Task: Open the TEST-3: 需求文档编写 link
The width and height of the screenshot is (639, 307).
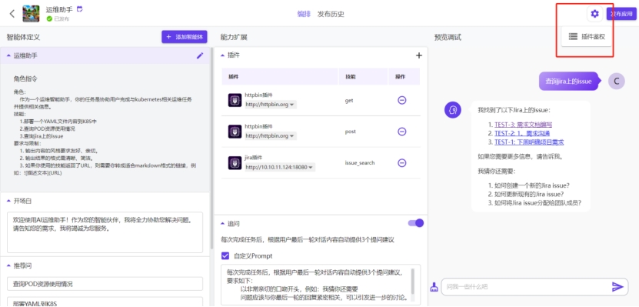Action: tap(523, 125)
